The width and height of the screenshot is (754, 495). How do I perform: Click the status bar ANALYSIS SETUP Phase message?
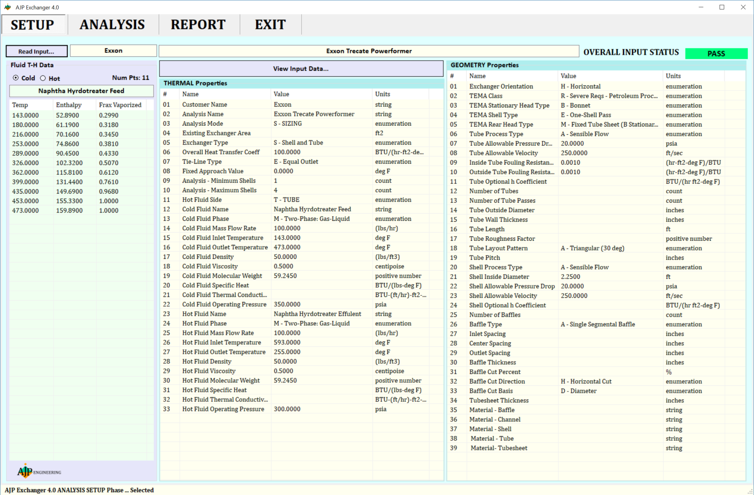point(79,490)
